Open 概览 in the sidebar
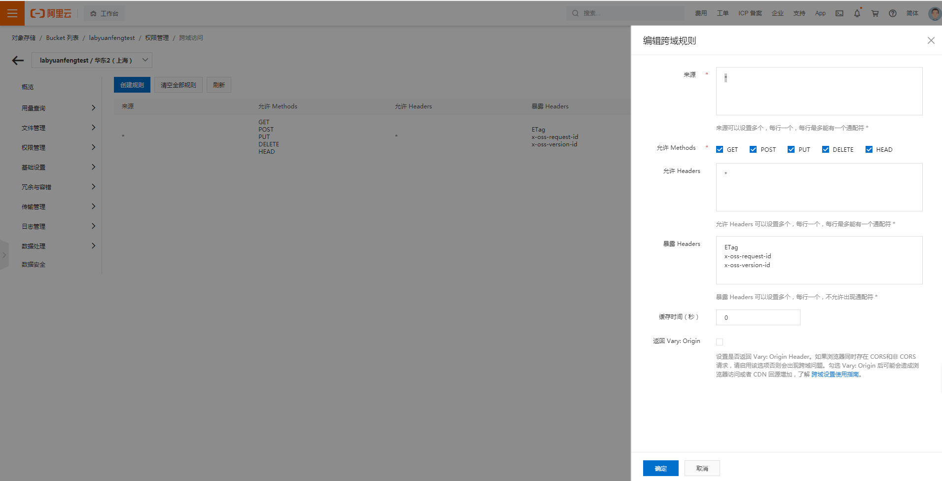This screenshot has height=481, width=942. point(28,87)
